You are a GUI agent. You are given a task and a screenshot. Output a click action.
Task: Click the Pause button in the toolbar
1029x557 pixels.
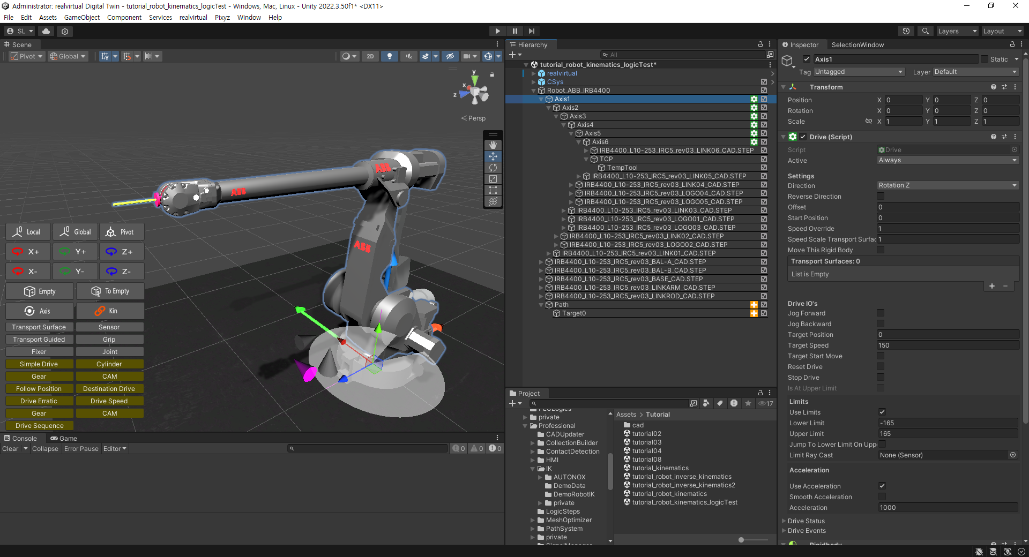pyautogui.click(x=514, y=31)
